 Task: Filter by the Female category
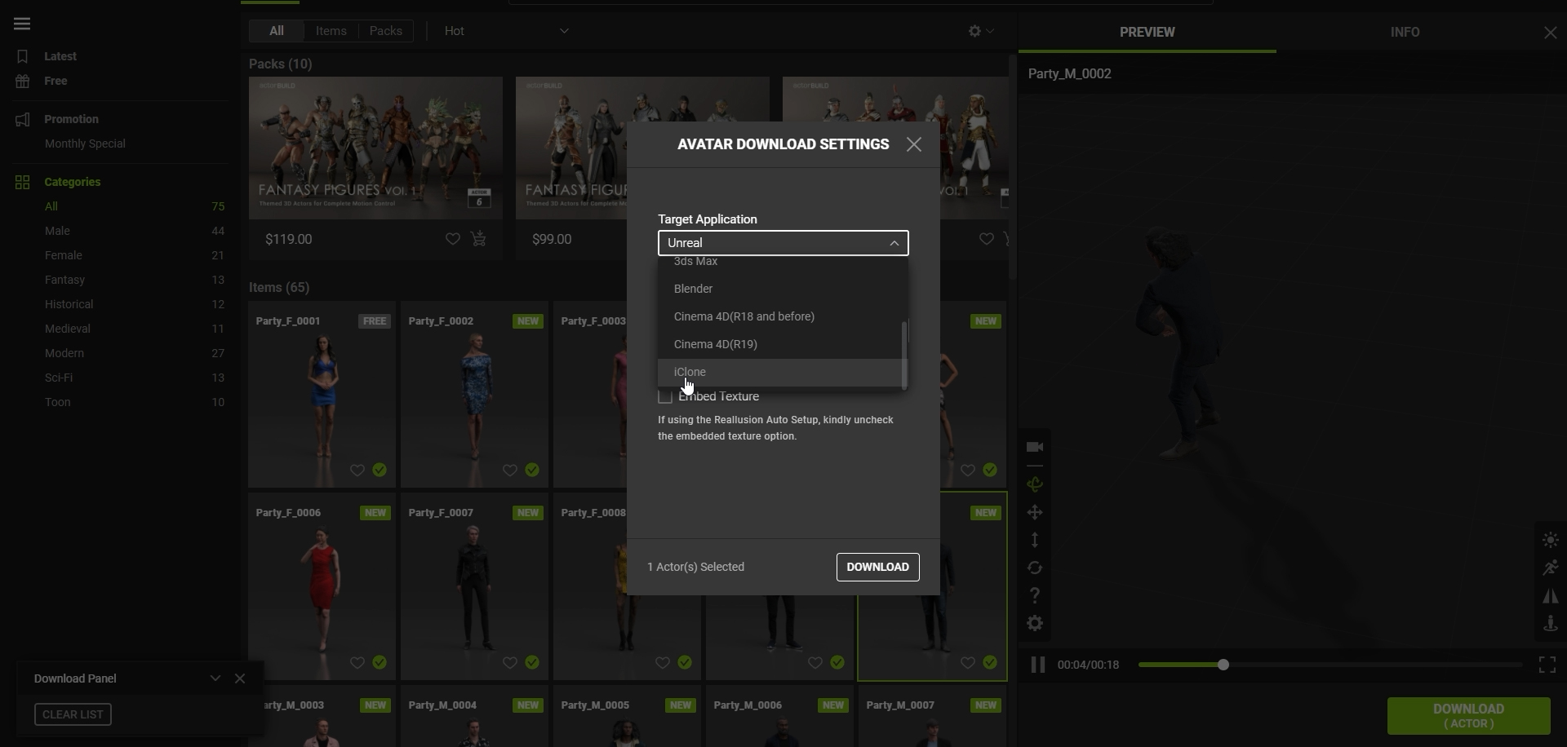64,255
